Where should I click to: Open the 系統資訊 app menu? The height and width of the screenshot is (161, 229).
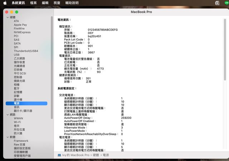18,3
